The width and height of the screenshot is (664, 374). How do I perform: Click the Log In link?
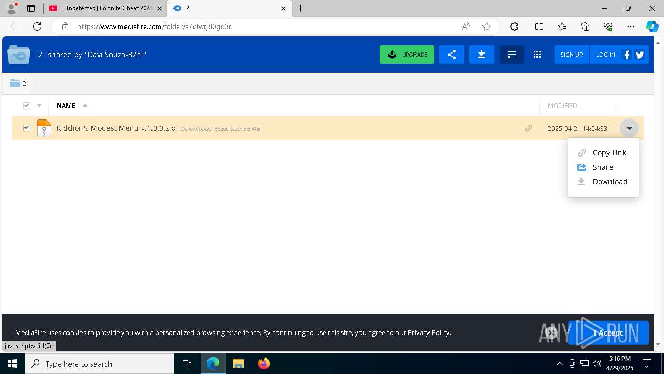pos(605,55)
